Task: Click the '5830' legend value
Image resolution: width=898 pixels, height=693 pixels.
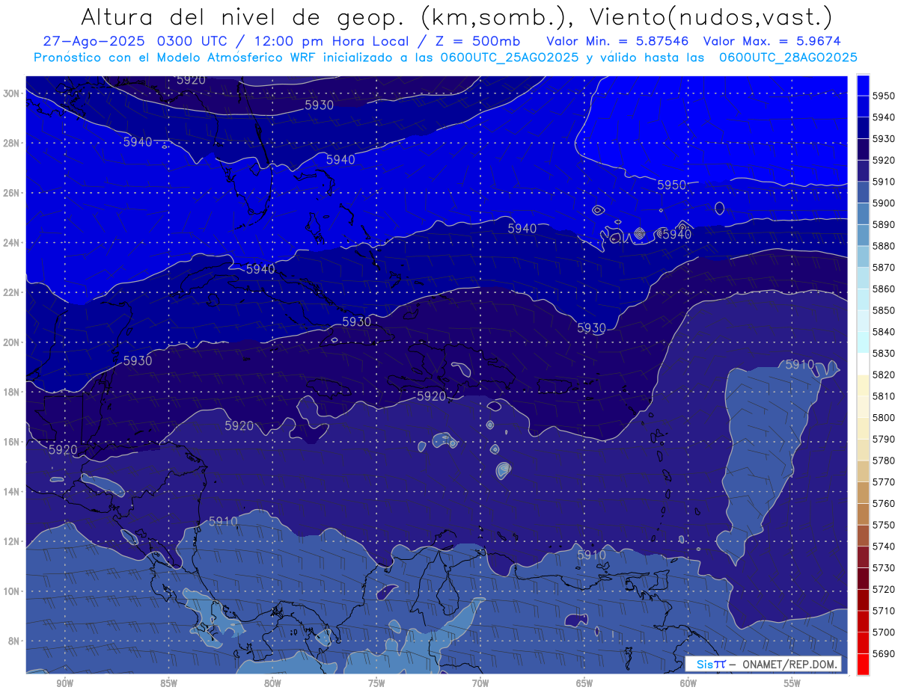Action: tap(884, 354)
